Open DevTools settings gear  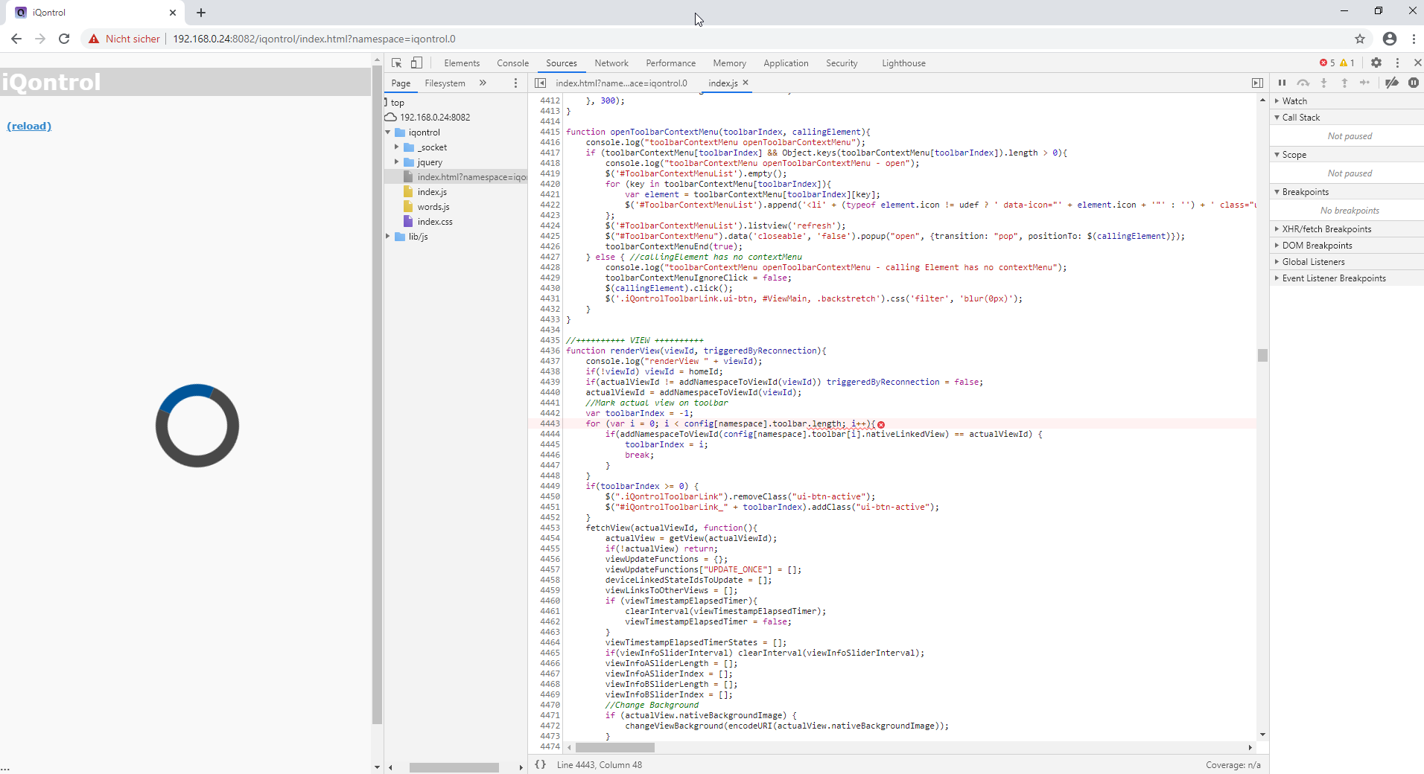(1376, 63)
